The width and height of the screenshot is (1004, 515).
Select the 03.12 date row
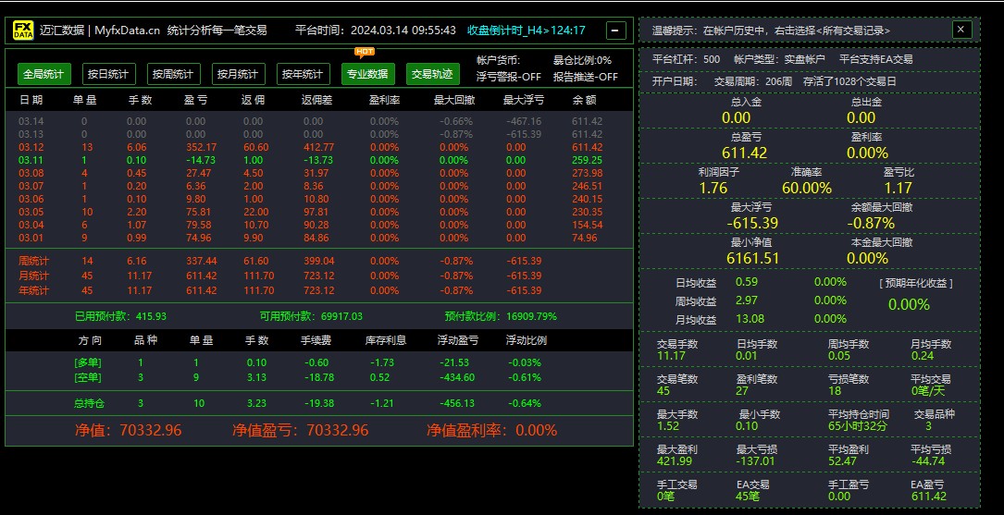pos(319,147)
